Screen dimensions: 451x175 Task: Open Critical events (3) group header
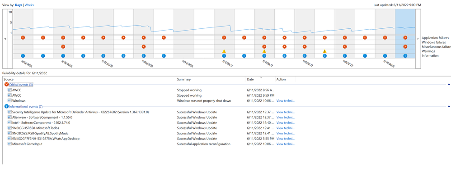point(21,85)
